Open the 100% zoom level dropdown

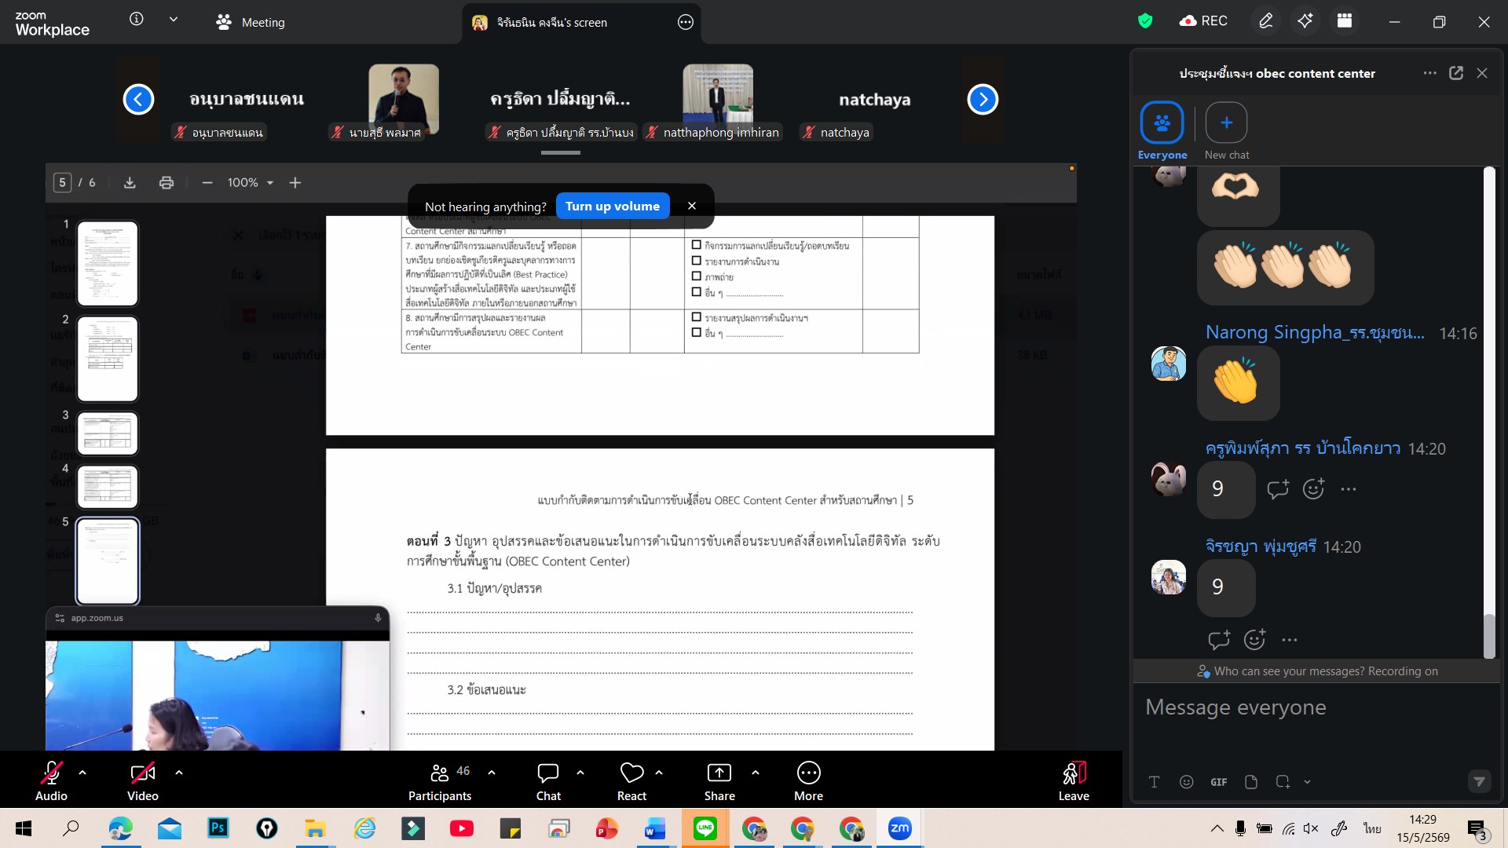coord(251,183)
